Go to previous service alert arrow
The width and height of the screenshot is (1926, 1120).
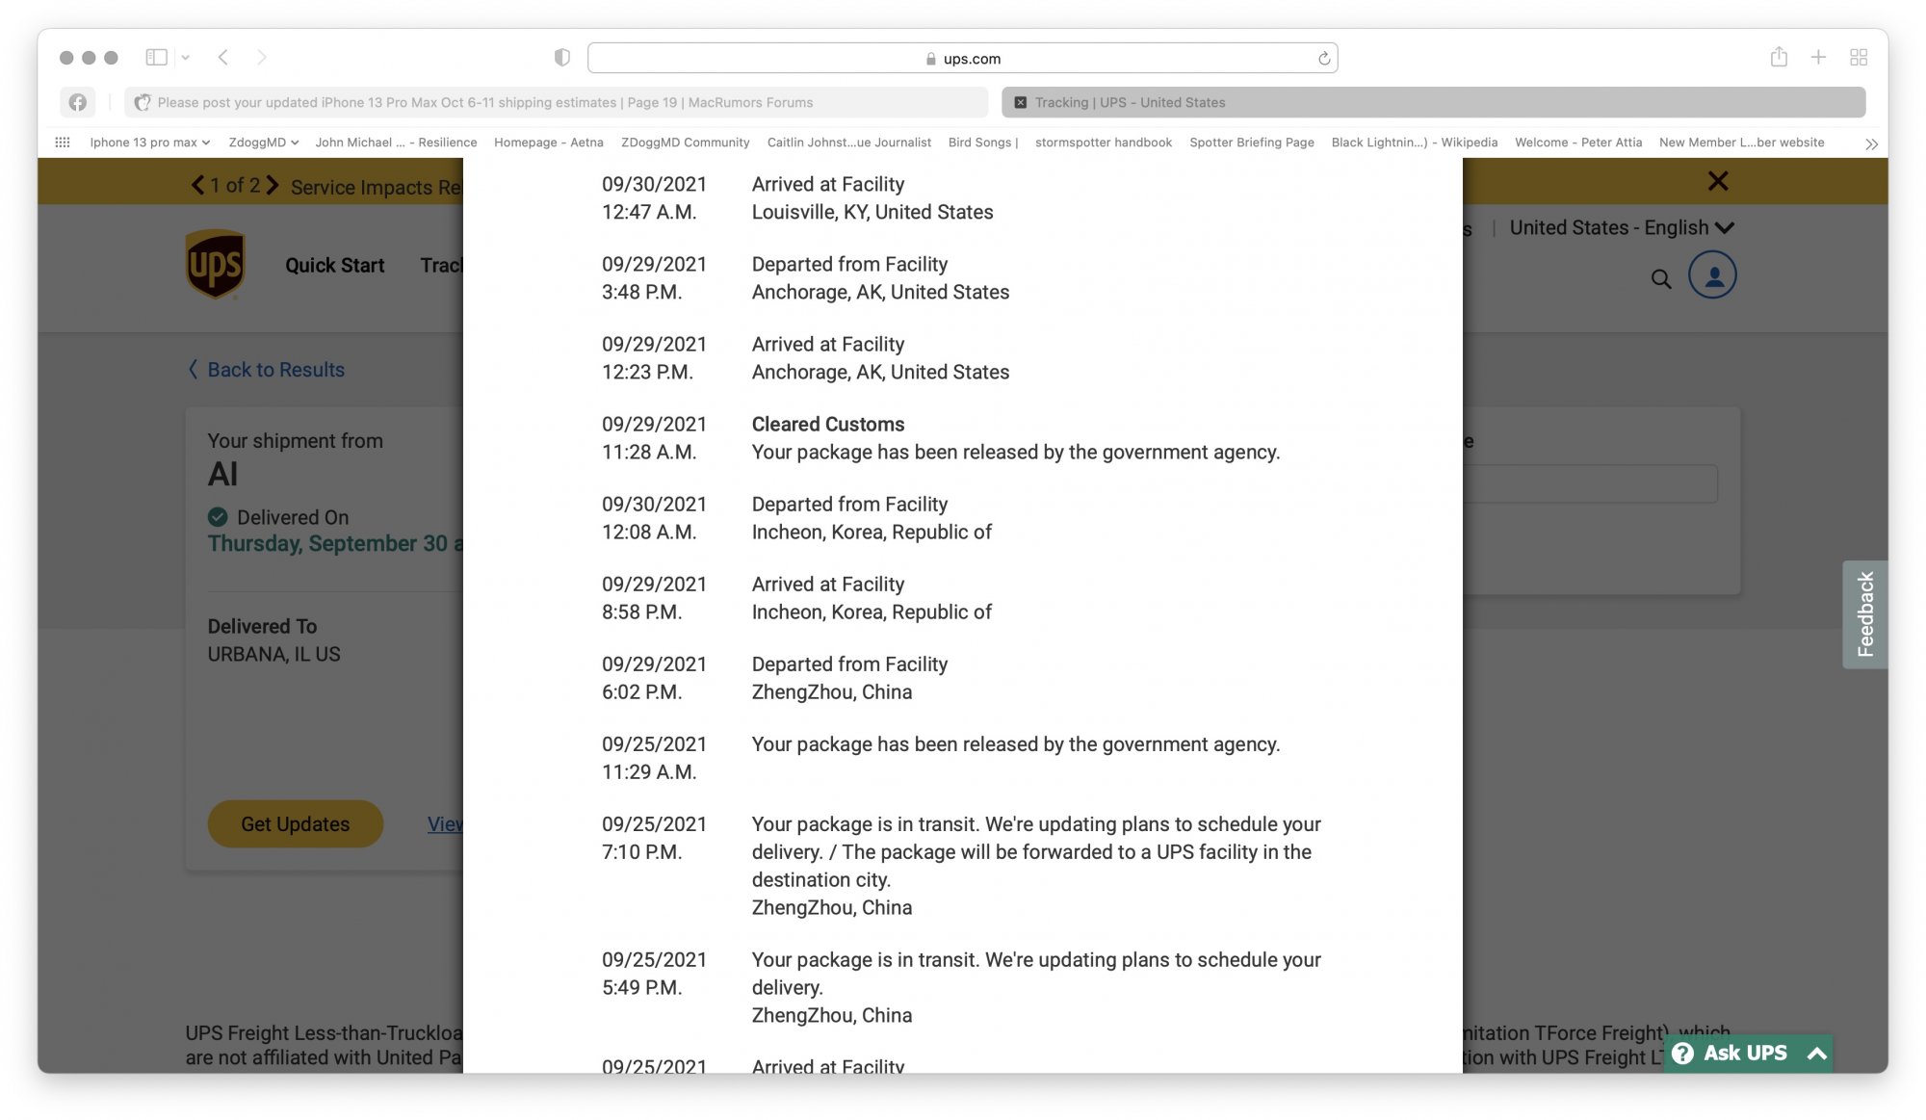197,185
